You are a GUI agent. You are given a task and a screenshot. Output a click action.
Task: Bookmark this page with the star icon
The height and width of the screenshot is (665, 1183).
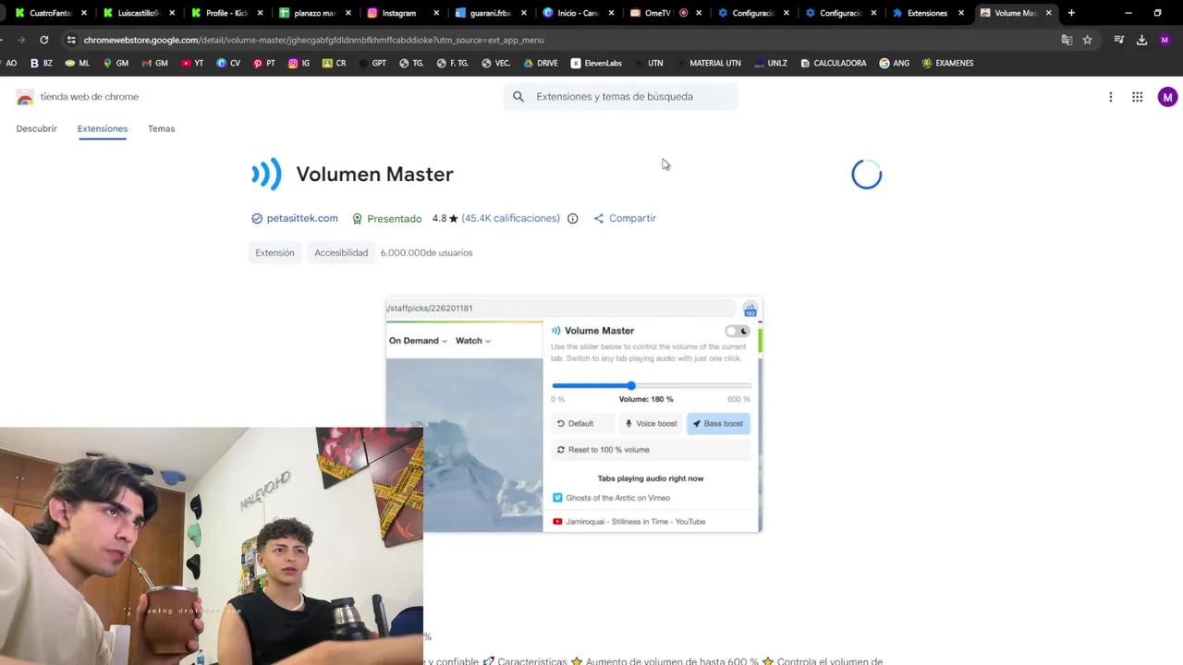(1087, 40)
